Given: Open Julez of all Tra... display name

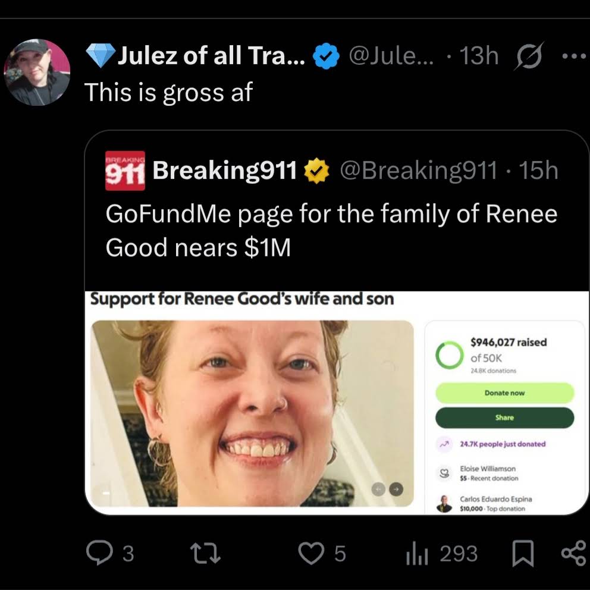Looking at the screenshot, I should pos(211,55).
